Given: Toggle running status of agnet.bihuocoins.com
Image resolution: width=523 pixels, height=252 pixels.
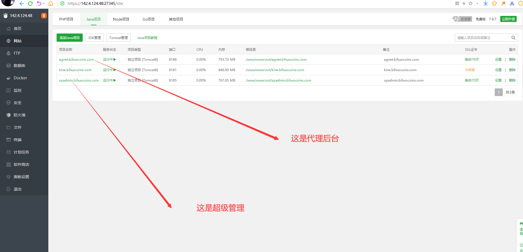Looking at the screenshot, I should pyautogui.click(x=109, y=59).
